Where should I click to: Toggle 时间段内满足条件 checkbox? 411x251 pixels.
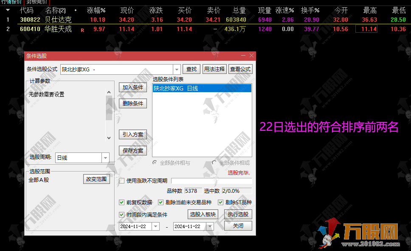coord(121,214)
